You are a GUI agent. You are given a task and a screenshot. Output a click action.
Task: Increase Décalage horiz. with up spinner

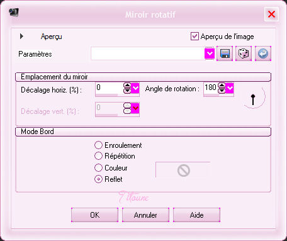coord(127,86)
